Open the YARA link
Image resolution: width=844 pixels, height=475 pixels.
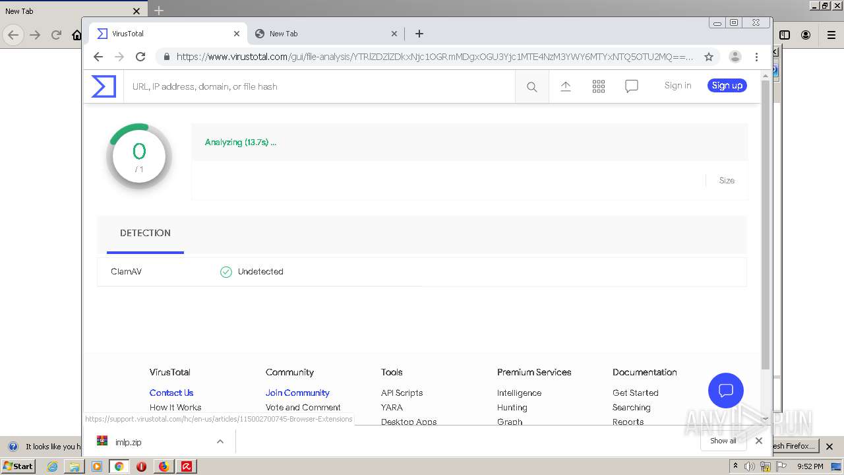[392, 407]
